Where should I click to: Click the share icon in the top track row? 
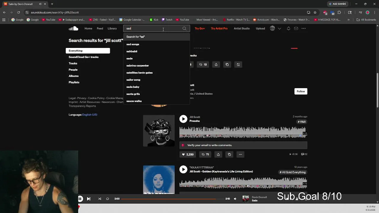point(216,64)
